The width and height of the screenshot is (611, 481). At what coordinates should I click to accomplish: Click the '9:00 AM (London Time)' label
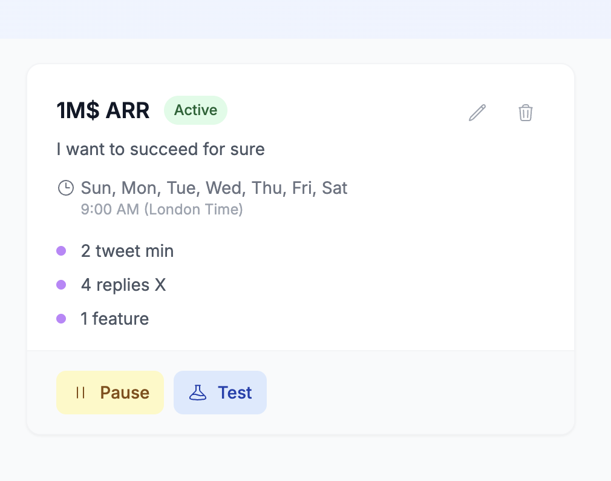[162, 209]
